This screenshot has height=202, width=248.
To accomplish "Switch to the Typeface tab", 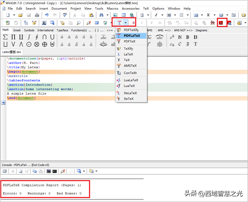I will [62, 30].
